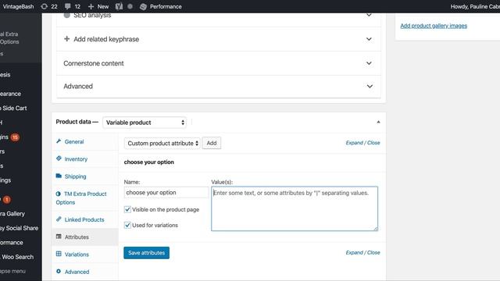Open VintageBash site name in admin bar
This screenshot has height=281, width=500.
tap(18, 6)
